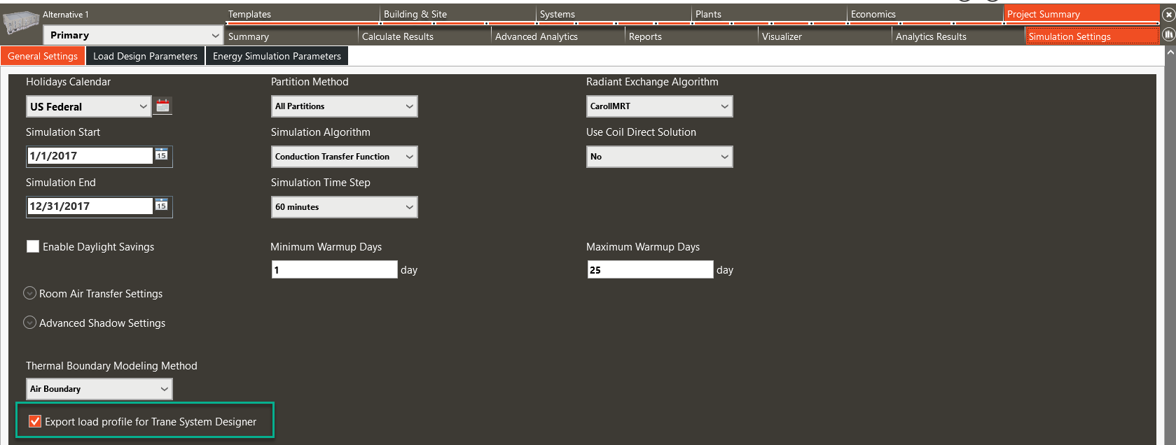1176x445 pixels.
Task: Open the Simulation Time Step dropdown
Action: point(345,207)
